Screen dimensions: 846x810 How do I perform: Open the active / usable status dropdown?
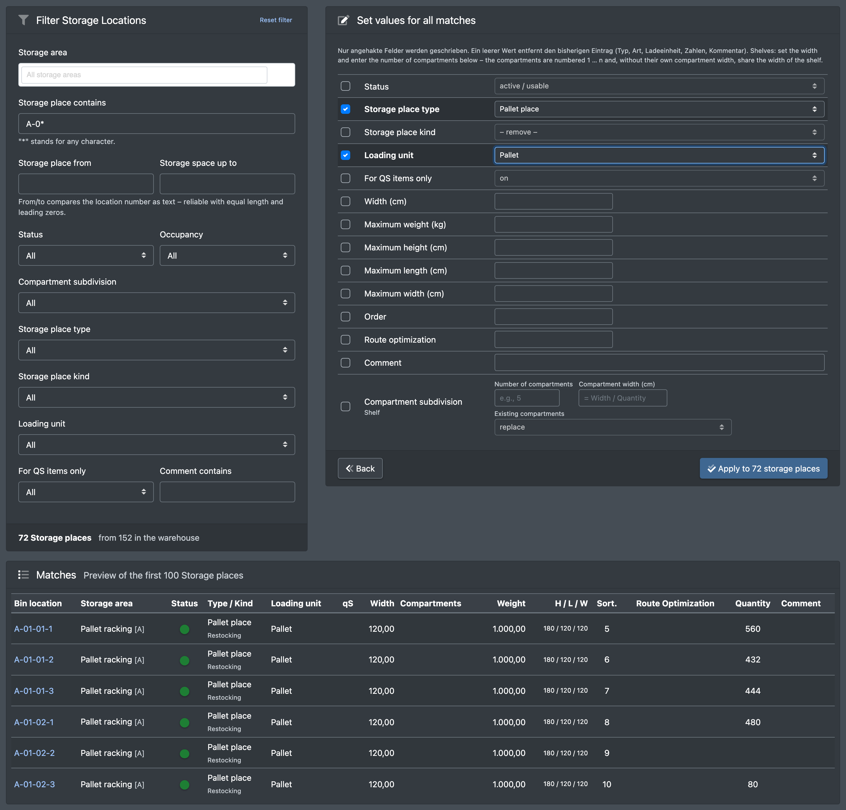[659, 86]
